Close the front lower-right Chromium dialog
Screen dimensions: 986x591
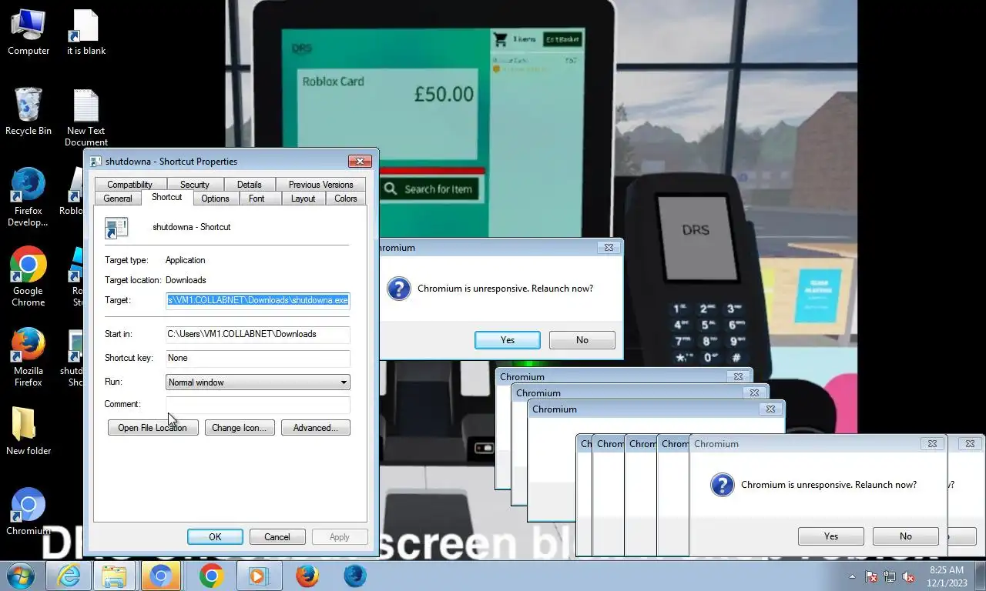[932, 444]
